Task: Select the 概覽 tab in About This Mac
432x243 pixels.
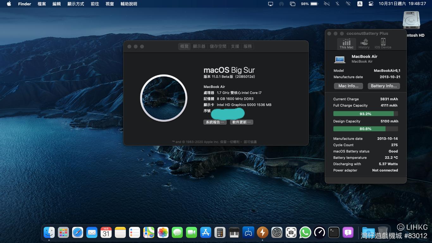Action: coord(184,46)
